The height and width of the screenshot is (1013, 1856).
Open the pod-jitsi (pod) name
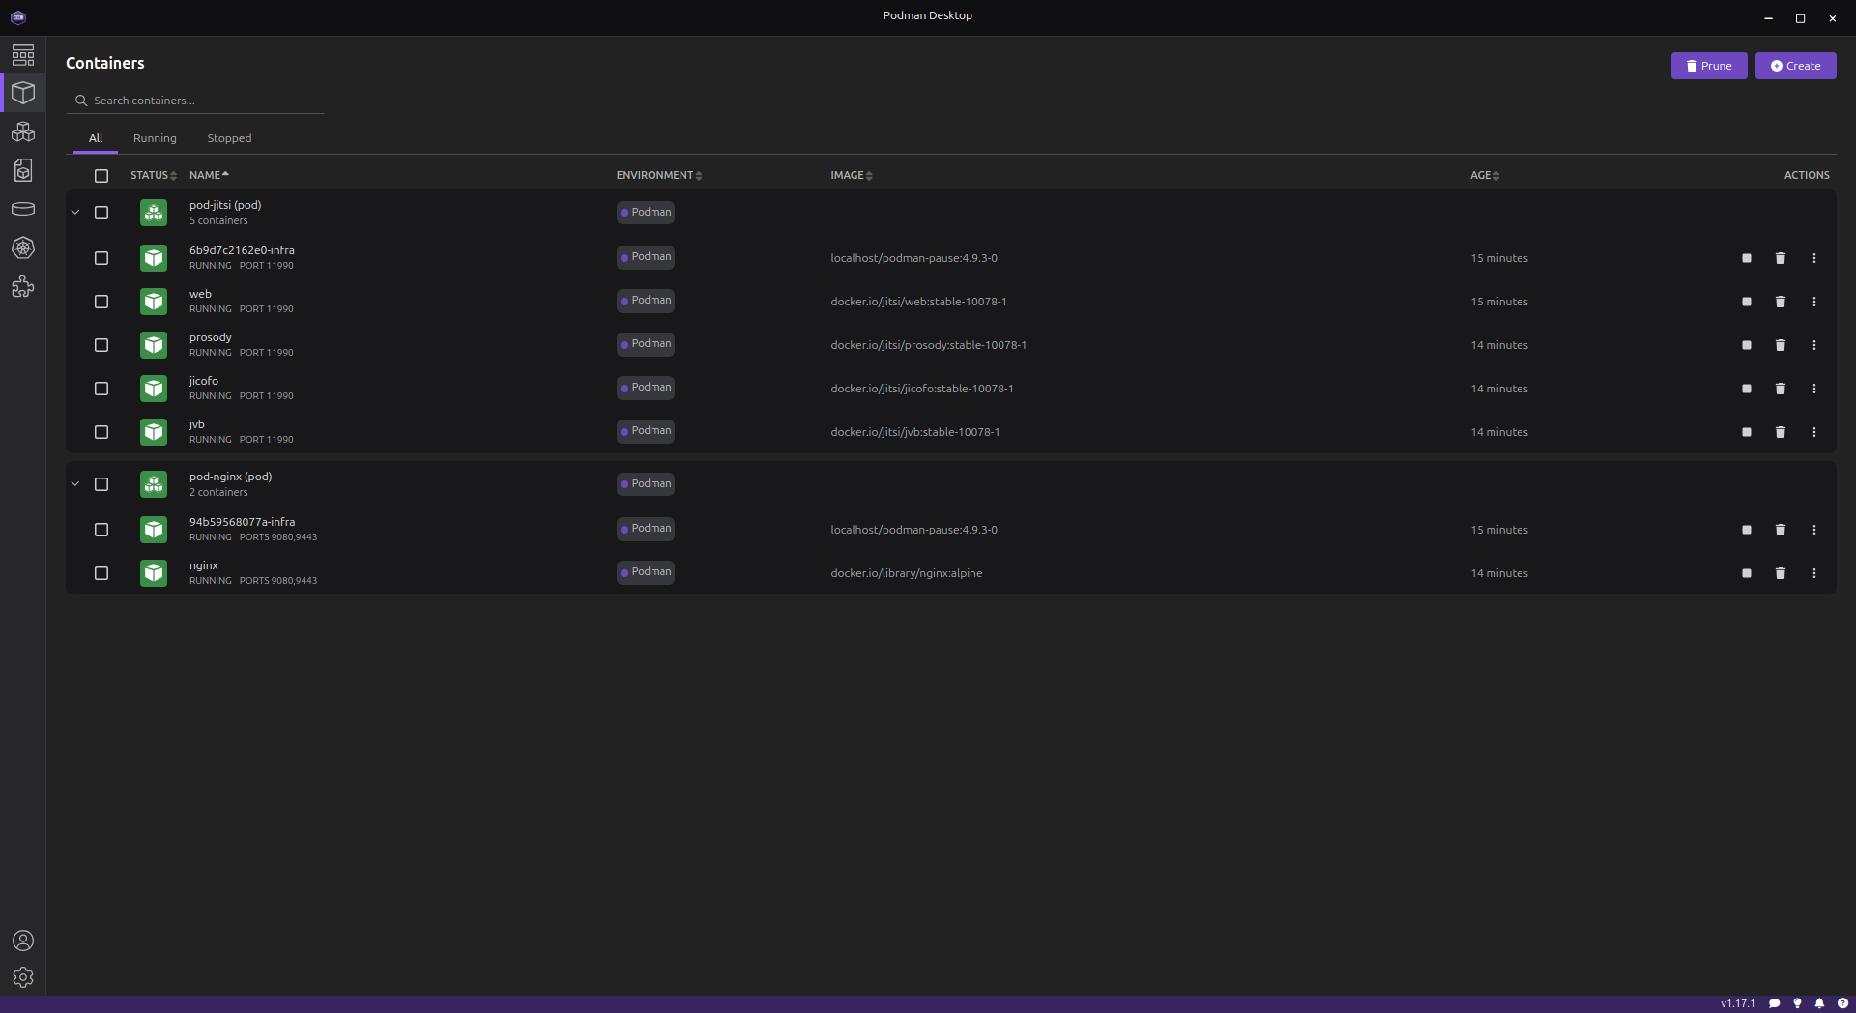click(225, 205)
